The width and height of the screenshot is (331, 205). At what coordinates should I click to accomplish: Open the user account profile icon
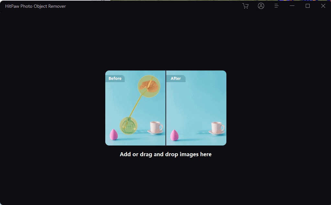[x=261, y=6]
